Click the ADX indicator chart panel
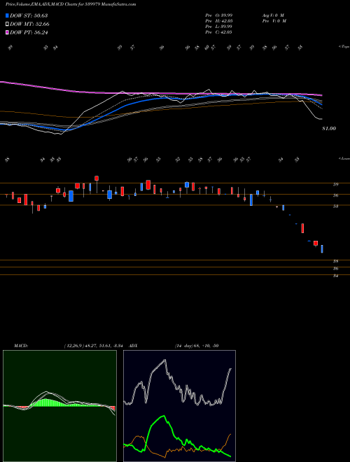Viewport: 350px width, 462px height. pyautogui.click(x=179, y=406)
